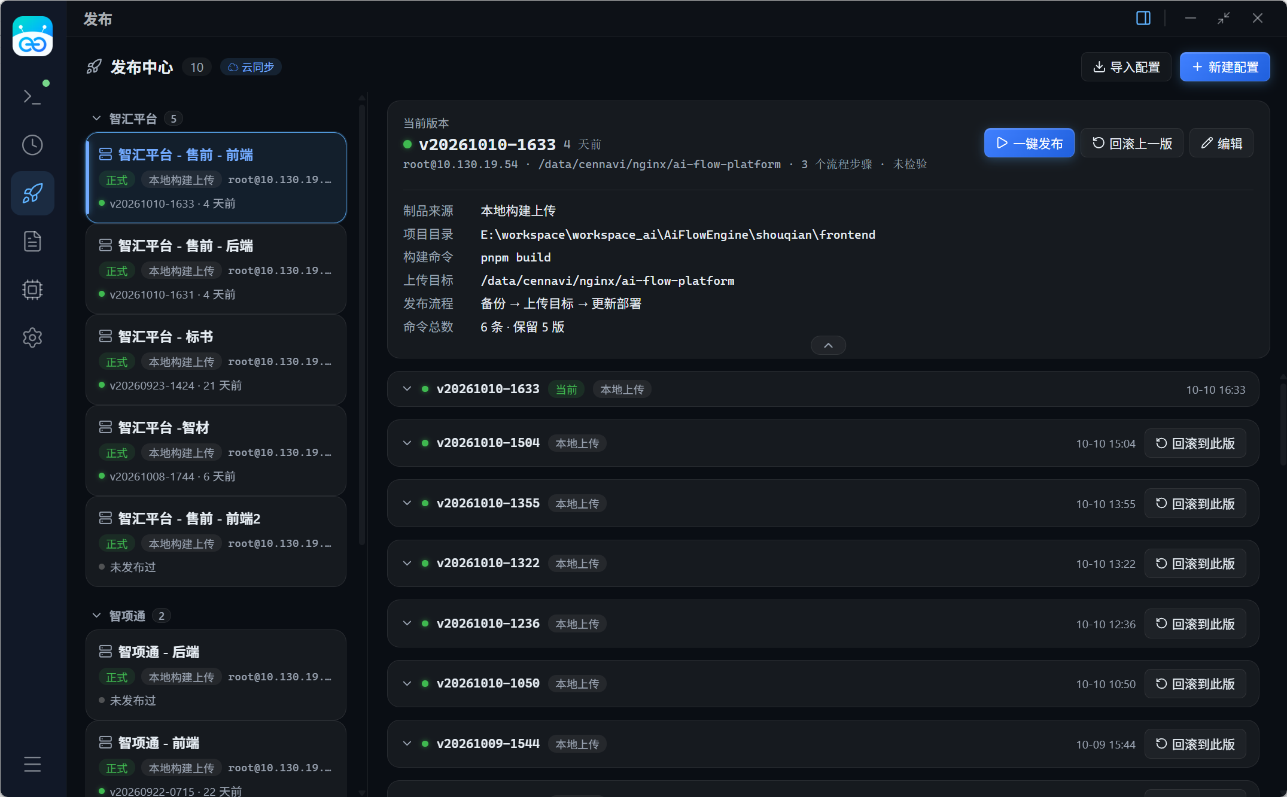Collapse the 智汇平台 group
Screen dimensions: 1287x797
(x=96, y=118)
